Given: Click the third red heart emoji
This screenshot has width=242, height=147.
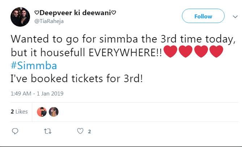Looking at the screenshot, I should tap(201, 52).
